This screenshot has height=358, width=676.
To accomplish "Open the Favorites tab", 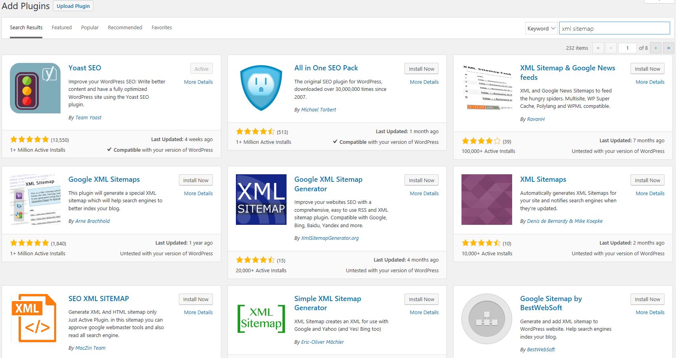I will click(x=162, y=28).
